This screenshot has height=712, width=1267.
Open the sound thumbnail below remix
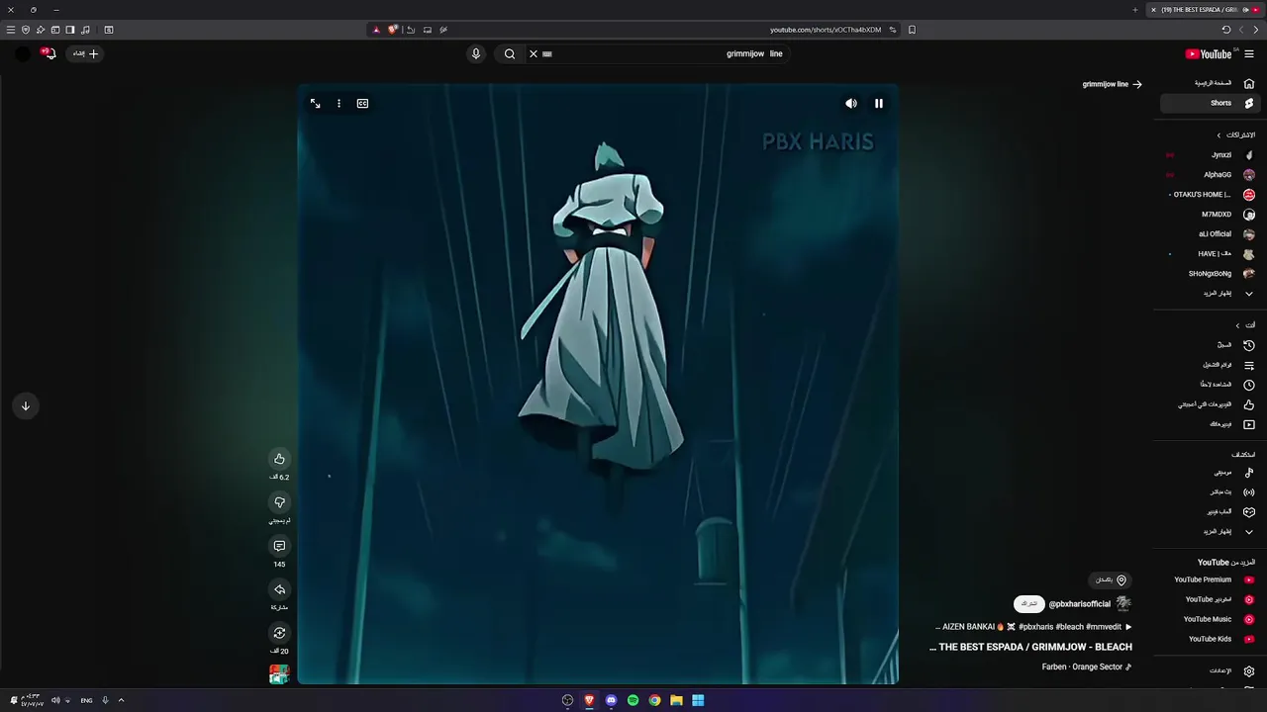click(x=279, y=674)
